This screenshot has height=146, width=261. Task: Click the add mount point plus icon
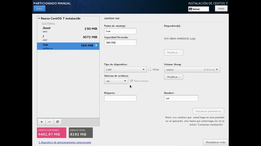pos(42,122)
